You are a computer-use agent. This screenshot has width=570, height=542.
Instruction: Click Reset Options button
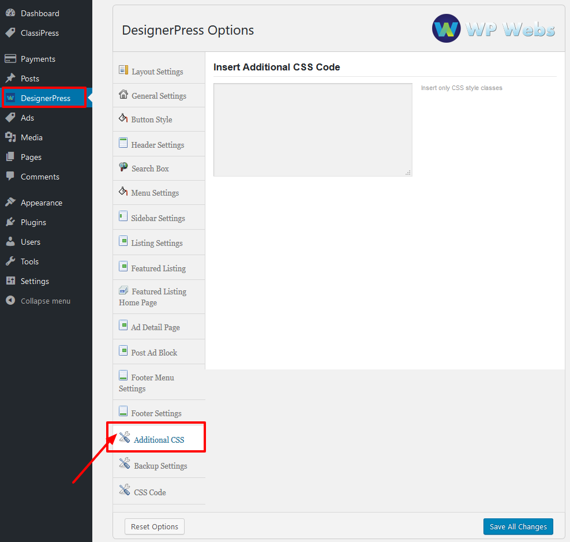(x=155, y=526)
